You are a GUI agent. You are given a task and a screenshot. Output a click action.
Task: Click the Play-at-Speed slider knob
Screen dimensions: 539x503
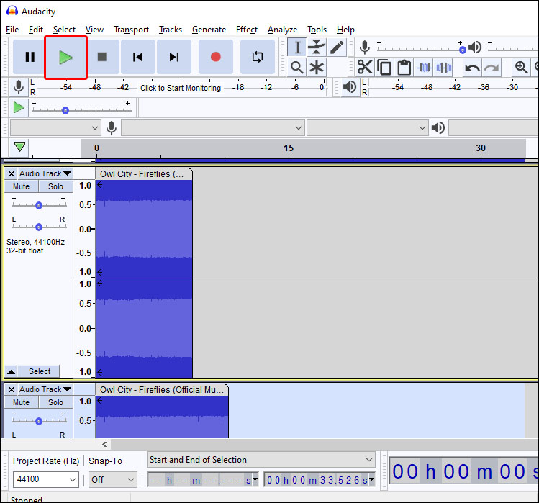point(65,110)
